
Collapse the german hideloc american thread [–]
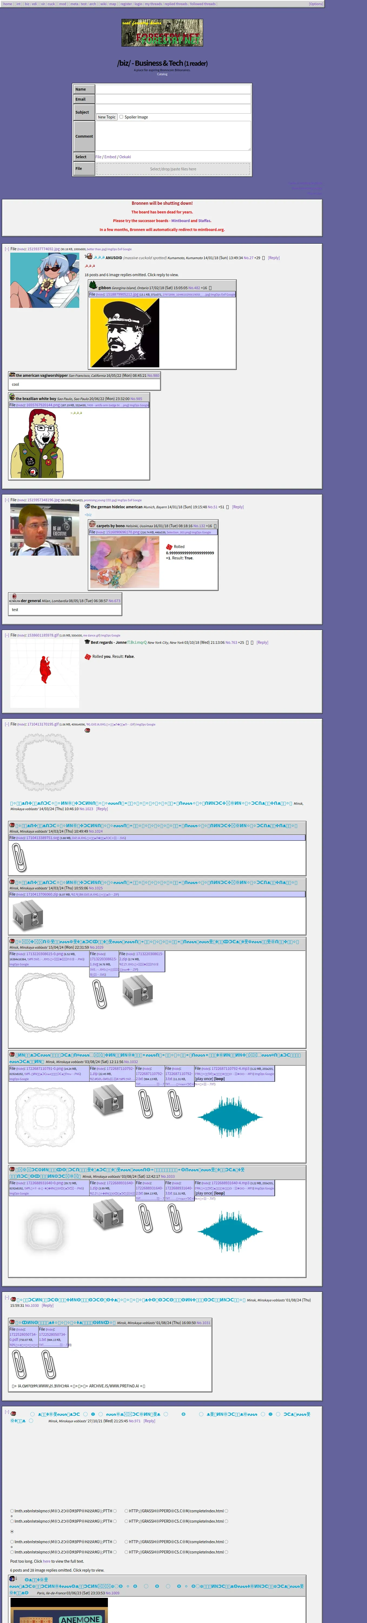[7, 500]
